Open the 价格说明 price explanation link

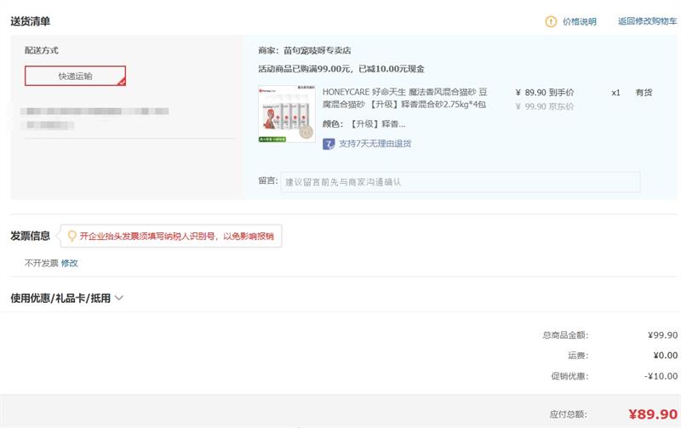[x=579, y=21]
